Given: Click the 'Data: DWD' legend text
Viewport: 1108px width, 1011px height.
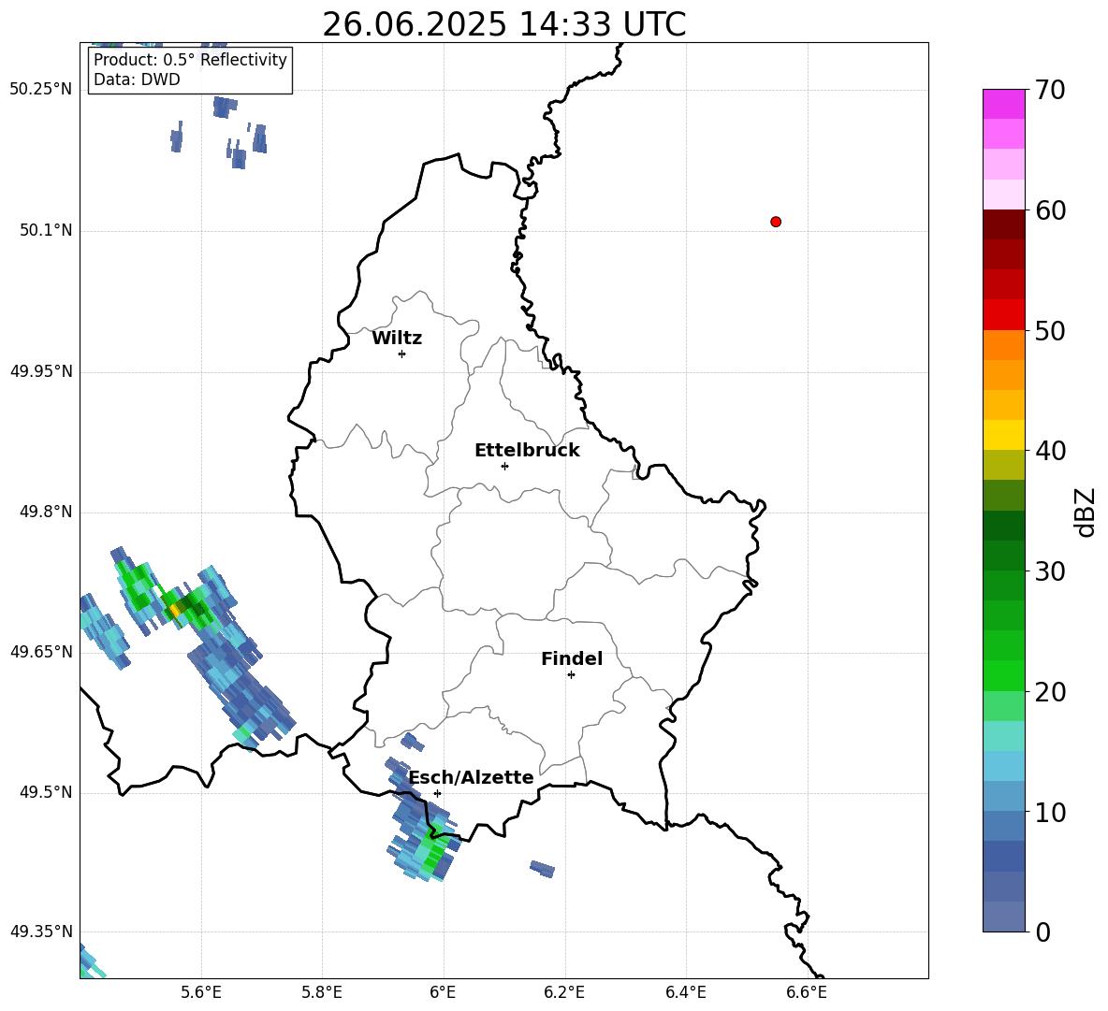Looking at the screenshot, I should [137, 79].
